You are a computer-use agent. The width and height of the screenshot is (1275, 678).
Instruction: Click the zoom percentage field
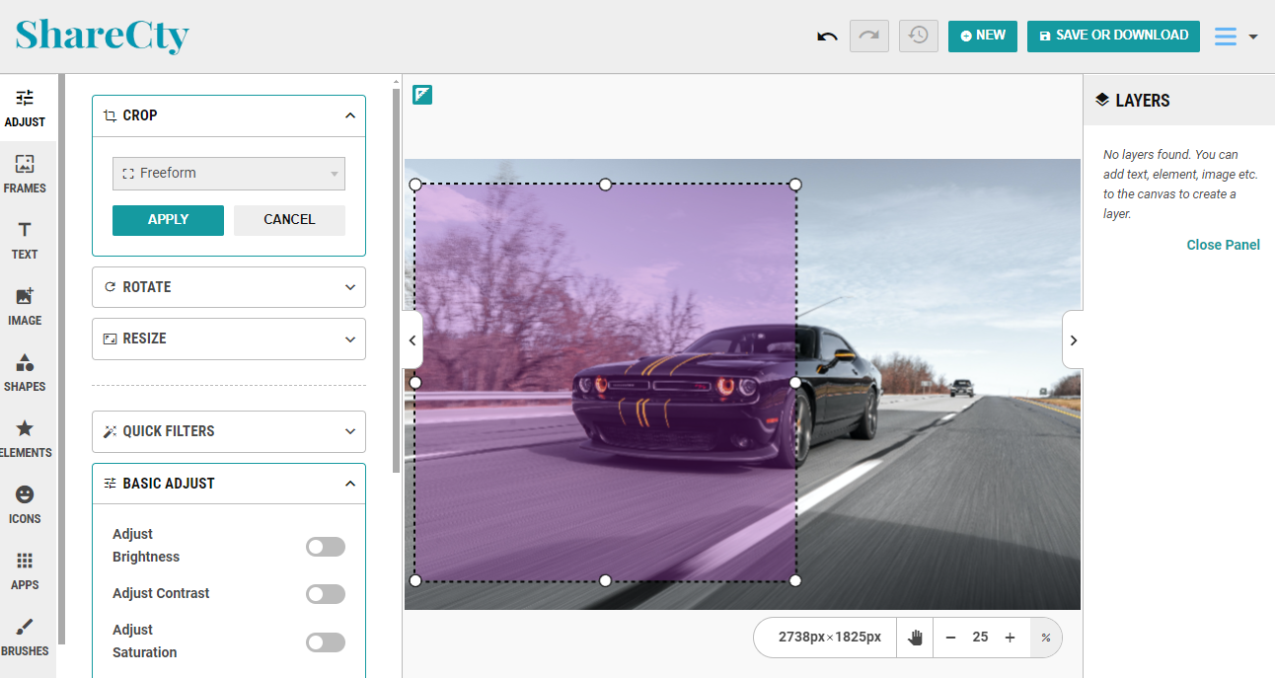click(981, 638)
